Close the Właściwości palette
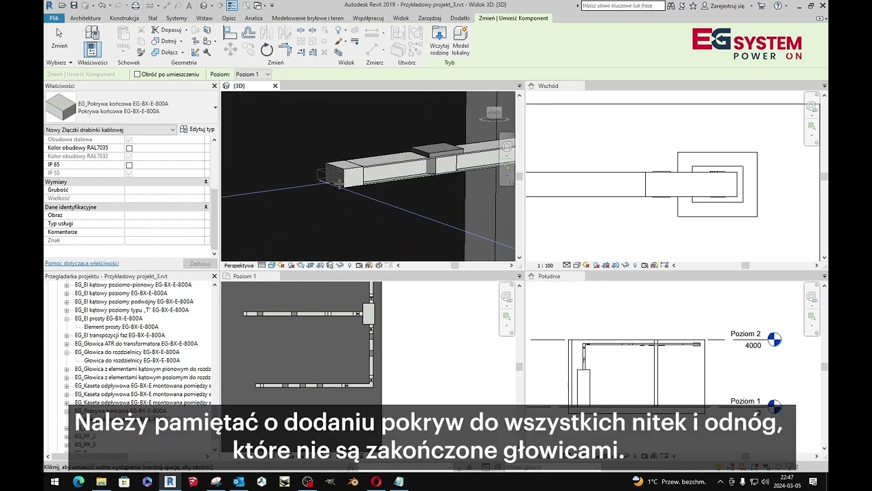Viewport: 872px width, 491px height. pos(215,86)
